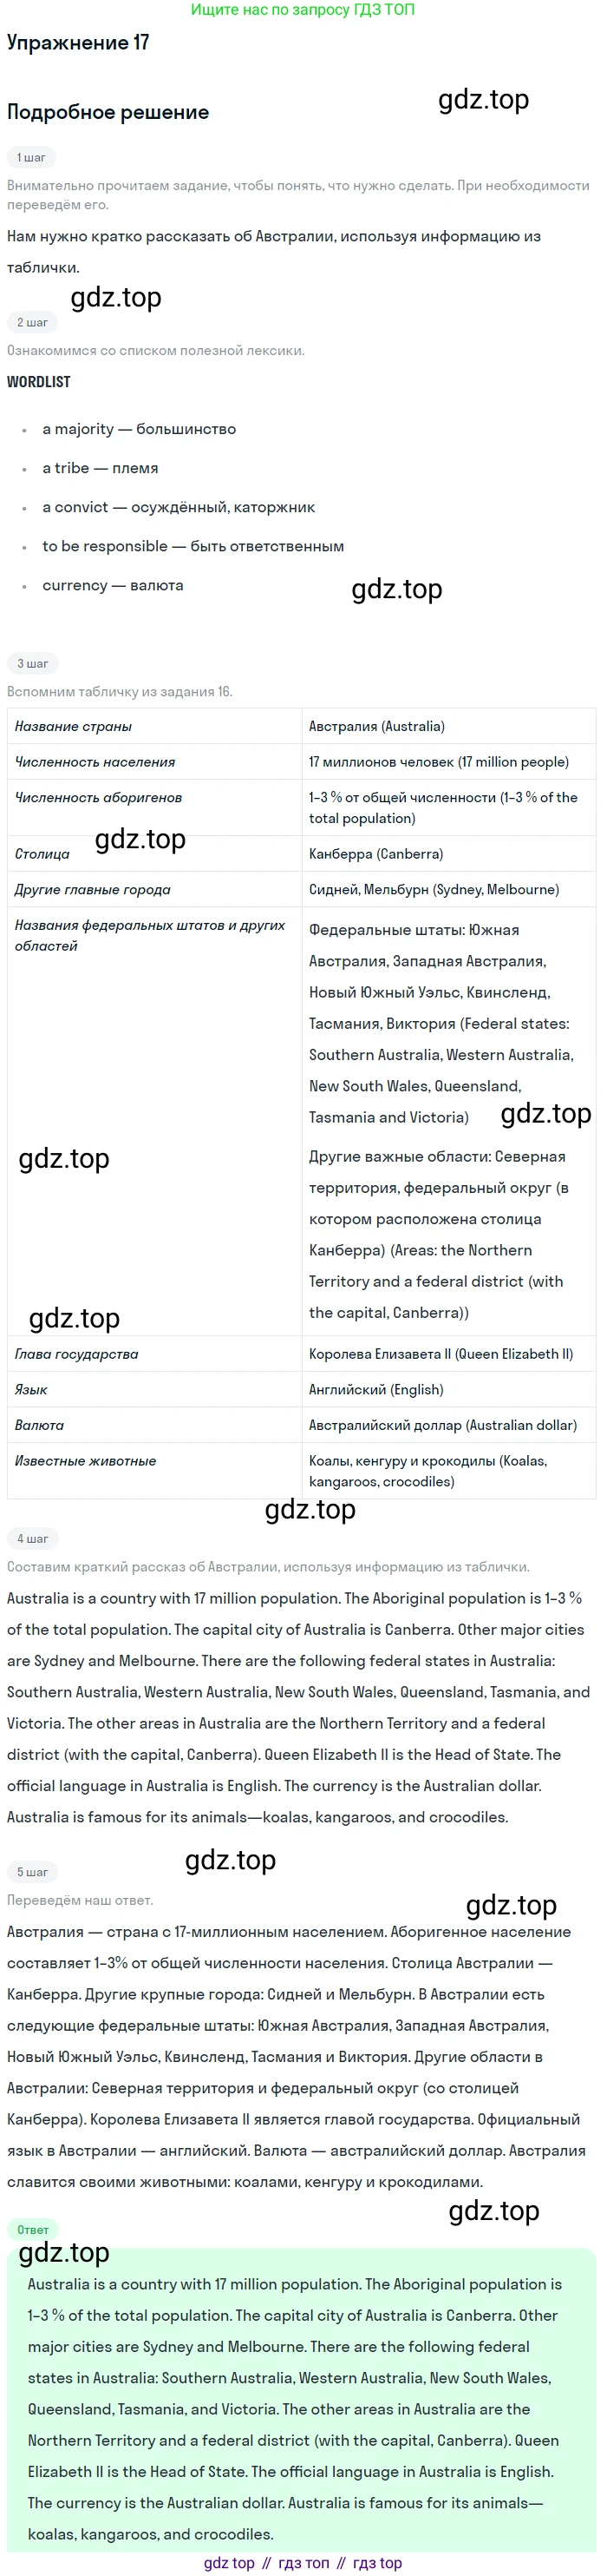Click the "gdz top" footer text
The height and width of the screenshot is (2576, 607).
pos(229,2563)
